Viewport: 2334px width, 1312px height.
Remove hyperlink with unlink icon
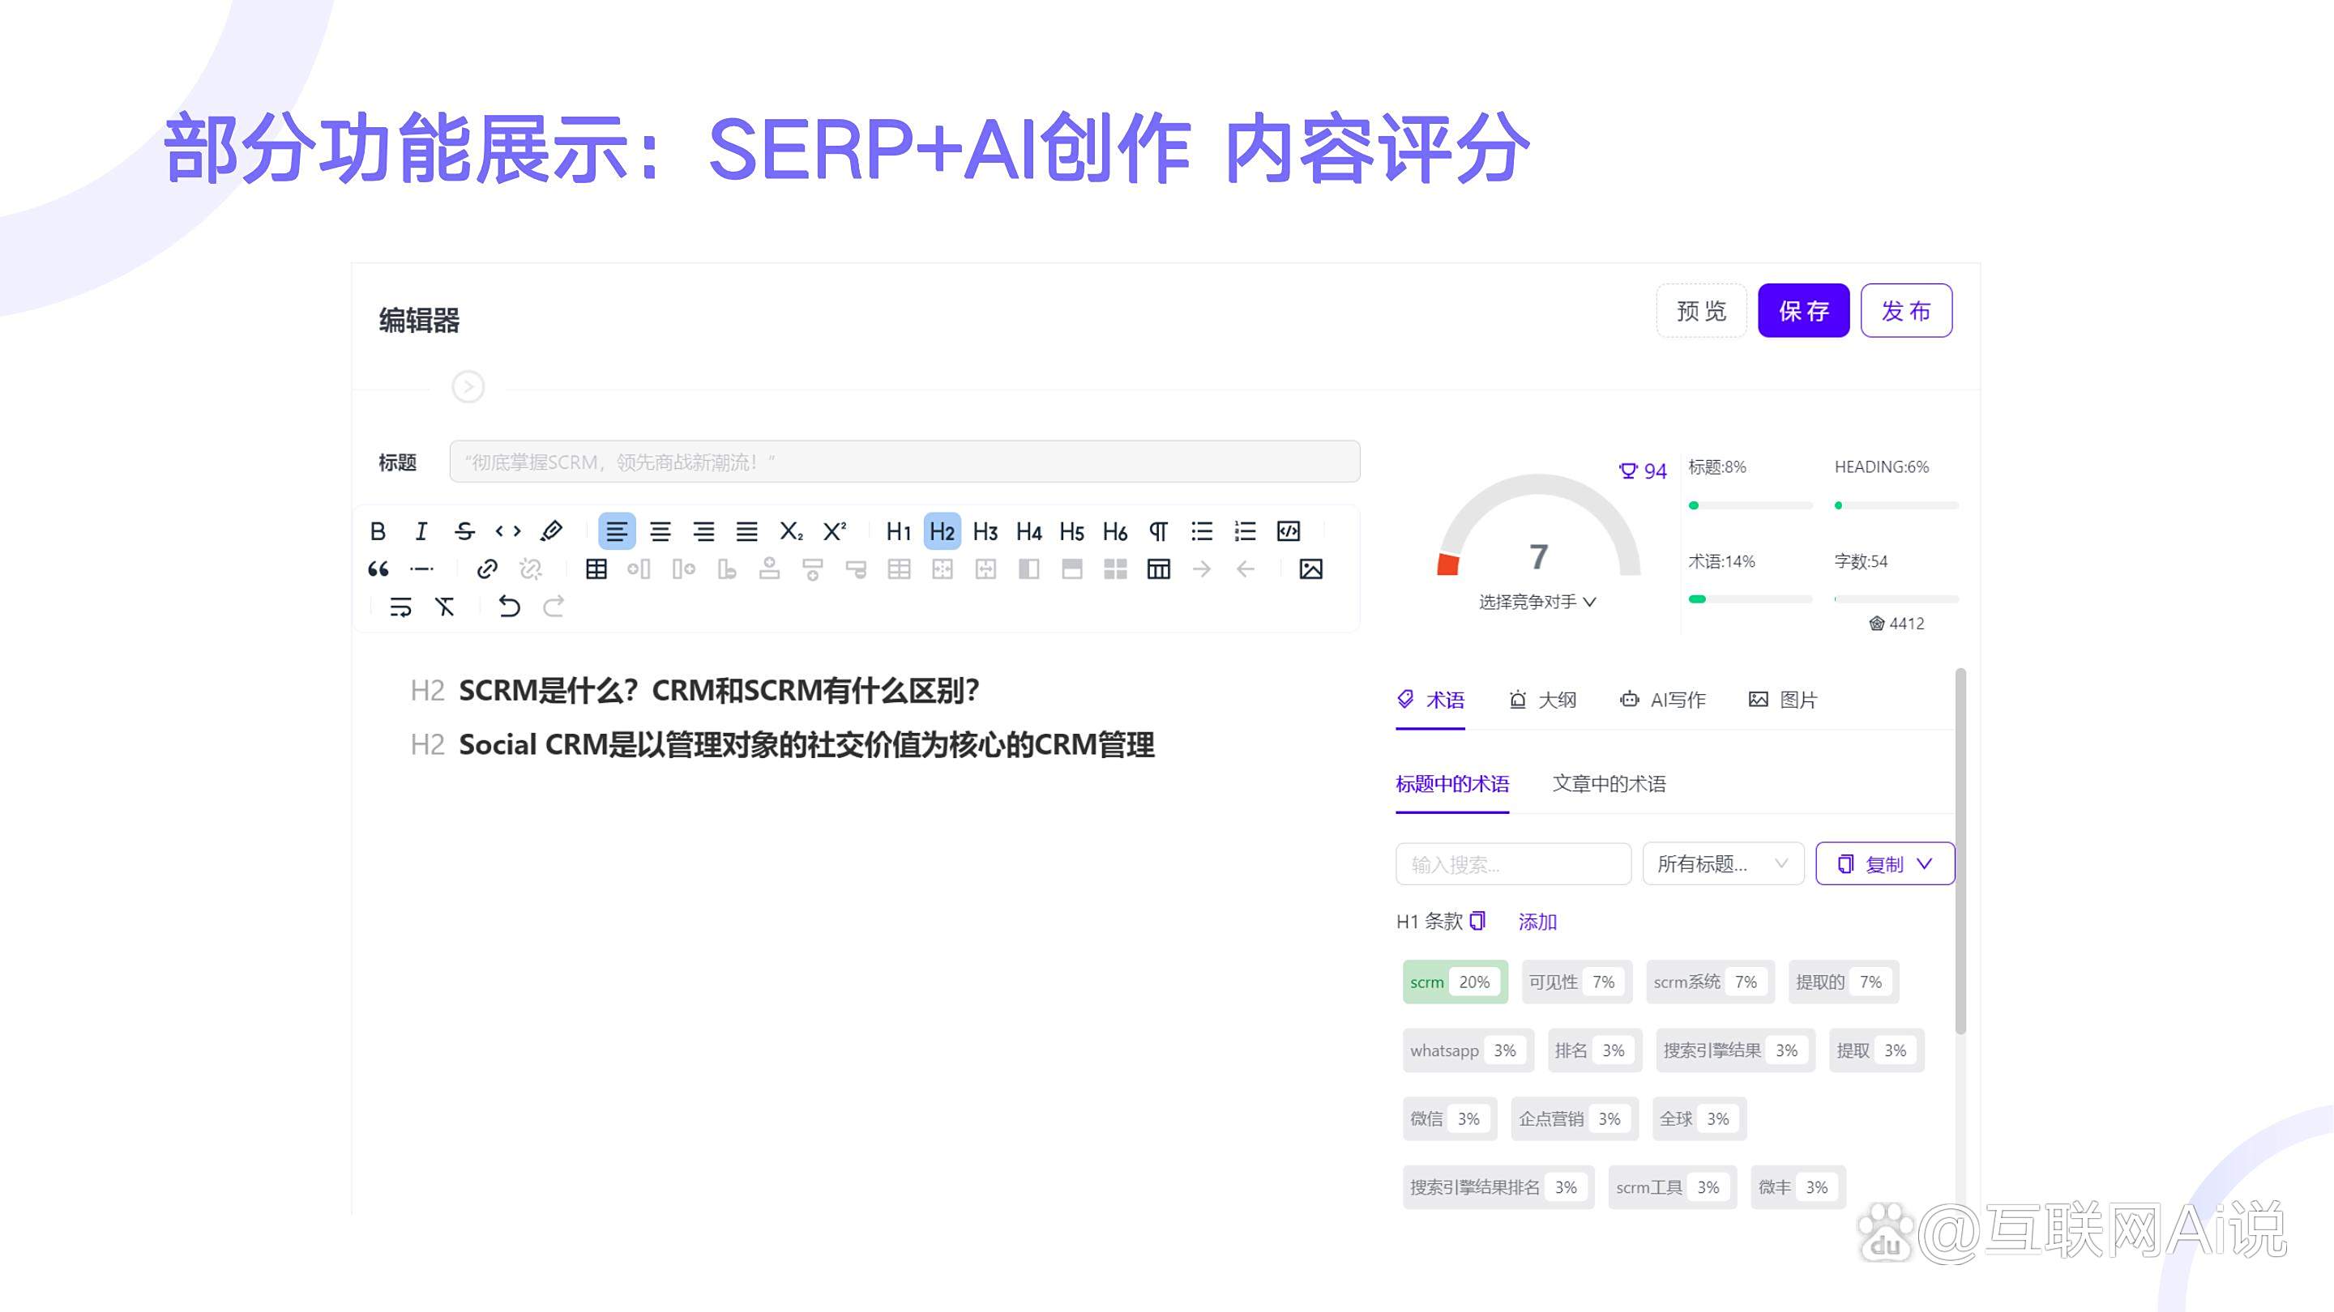[530, 569]
